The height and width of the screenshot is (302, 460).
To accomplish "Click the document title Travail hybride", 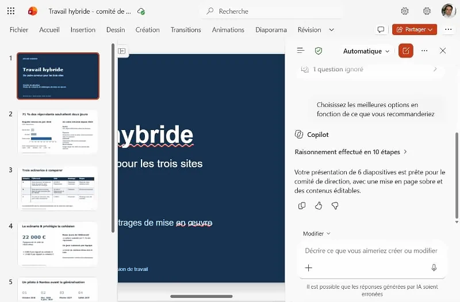I will 90,12.
